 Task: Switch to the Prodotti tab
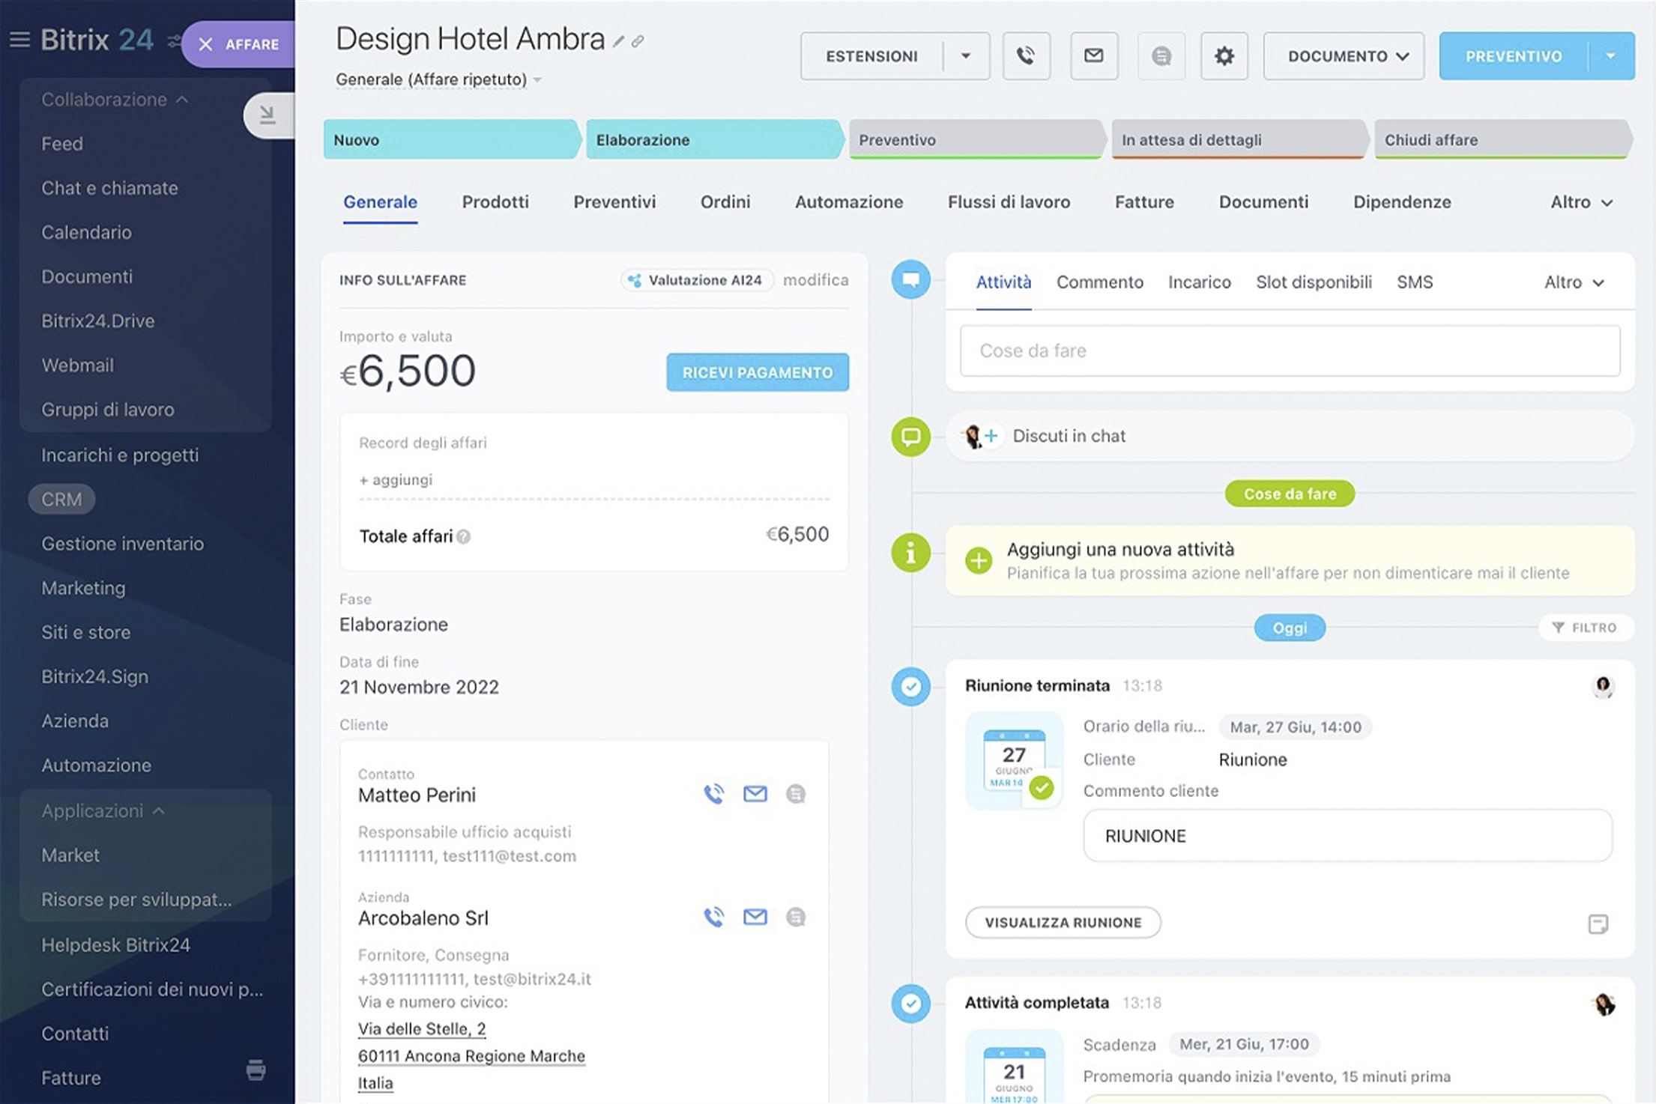[x=495, y=202]
